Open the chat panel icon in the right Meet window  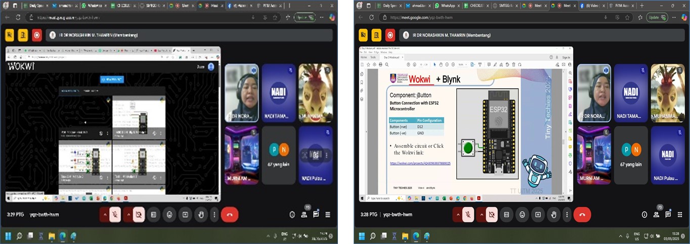pos(668,214)
